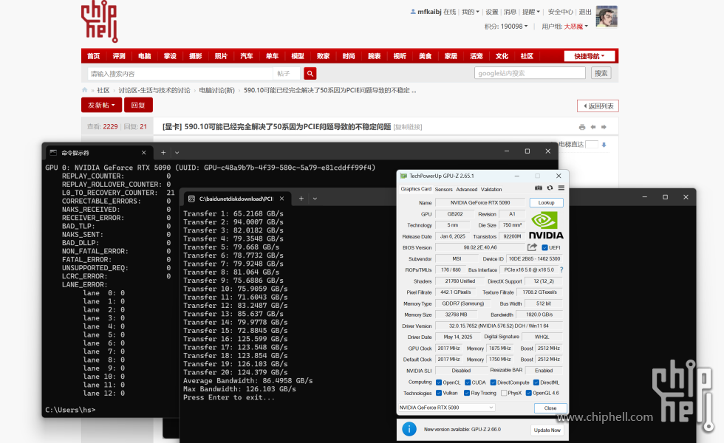Toggle the PhysX checkbox
The image size is (724, 443).
coord(504,393)
